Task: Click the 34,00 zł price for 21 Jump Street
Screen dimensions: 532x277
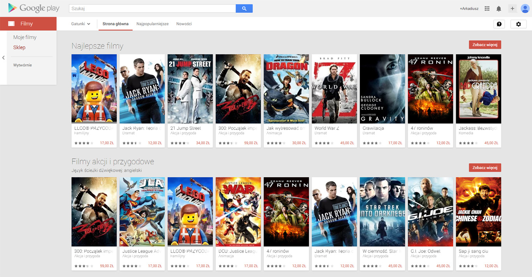Action: (203, 143)
